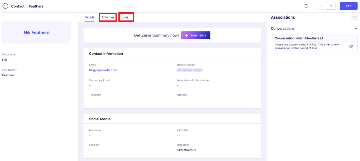Go to next contact arrow
This screenshot has width=360, height=161.
(331, 6)
